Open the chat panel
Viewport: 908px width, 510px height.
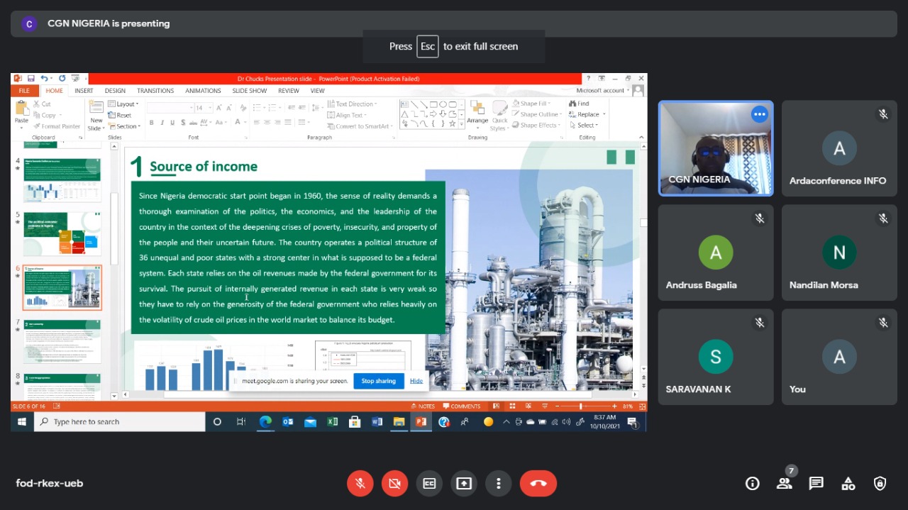pos(816,483)
